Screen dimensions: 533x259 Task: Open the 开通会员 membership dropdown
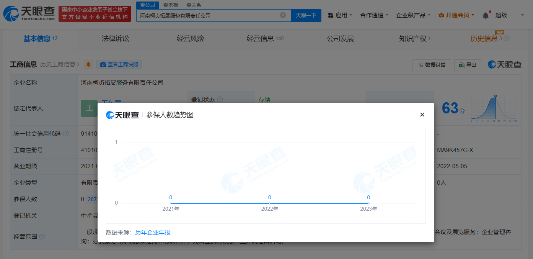coord(456,15)
